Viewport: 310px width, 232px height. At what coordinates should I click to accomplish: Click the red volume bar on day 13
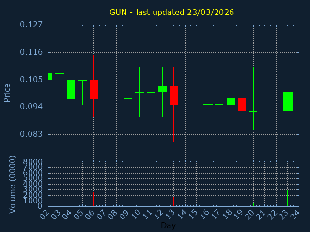click(x=173, y=202)
